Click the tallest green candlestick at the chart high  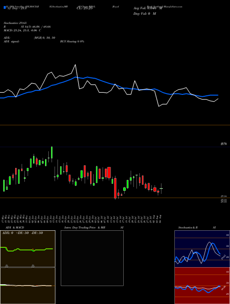[52, 152]
